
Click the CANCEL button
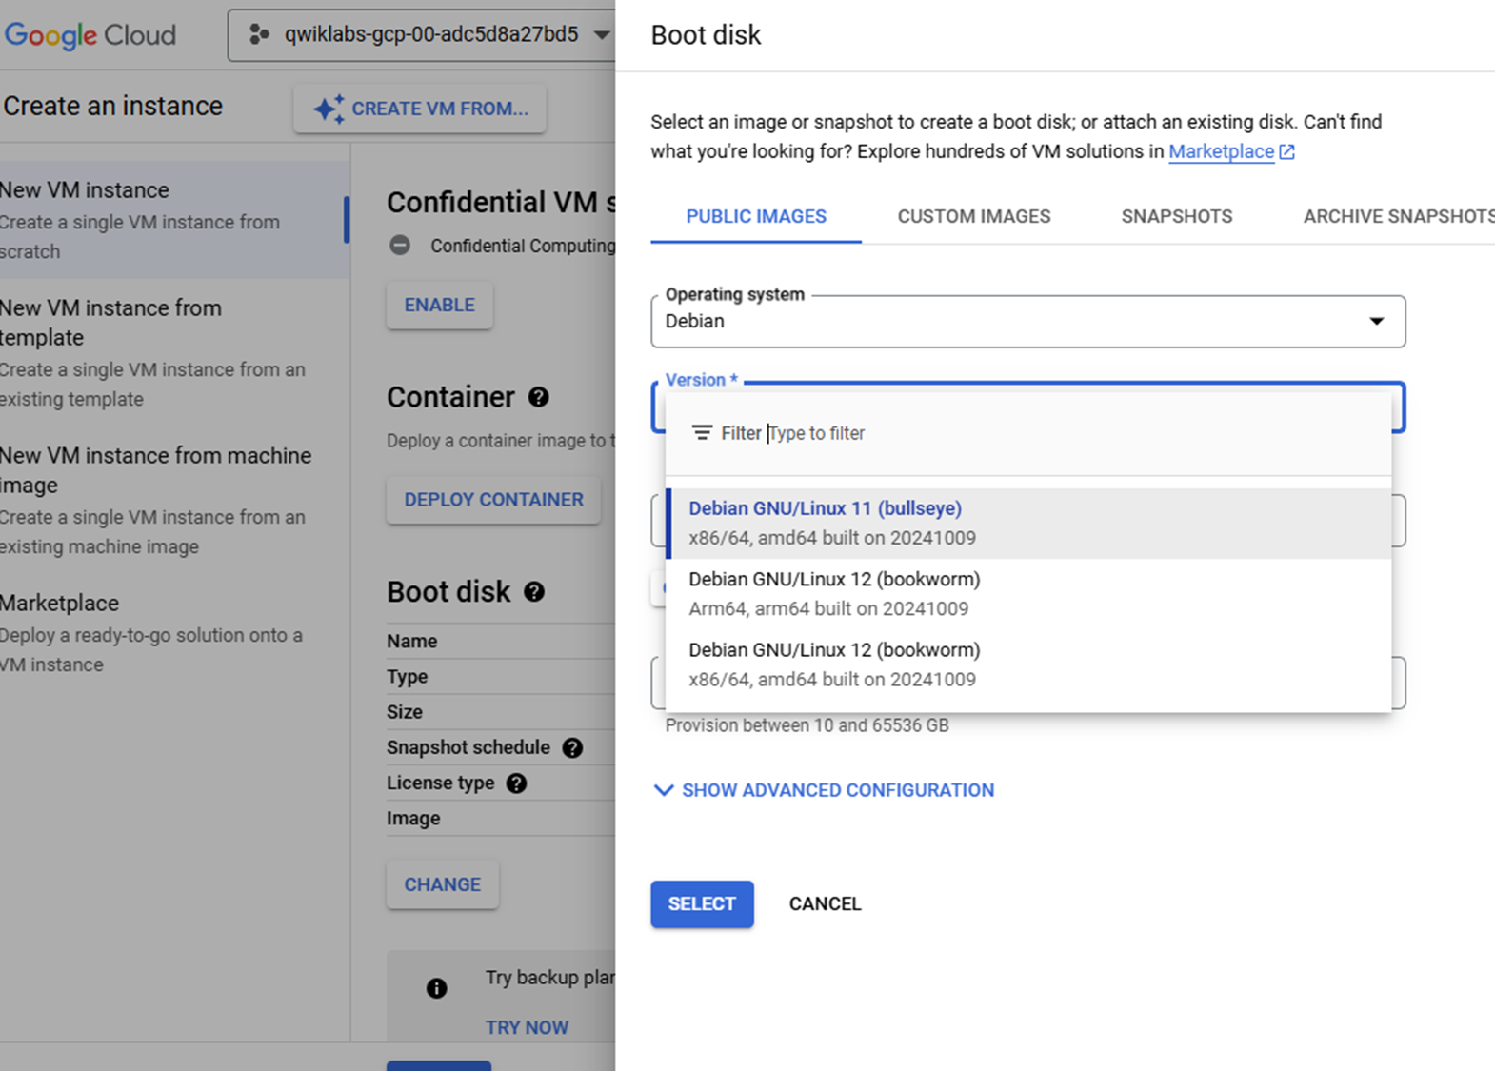(x=825, y=903)
